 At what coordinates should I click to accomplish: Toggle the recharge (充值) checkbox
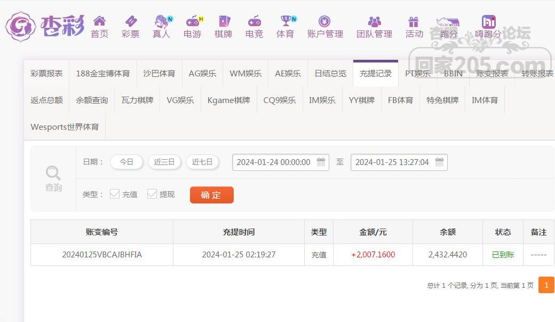point(115,194)
